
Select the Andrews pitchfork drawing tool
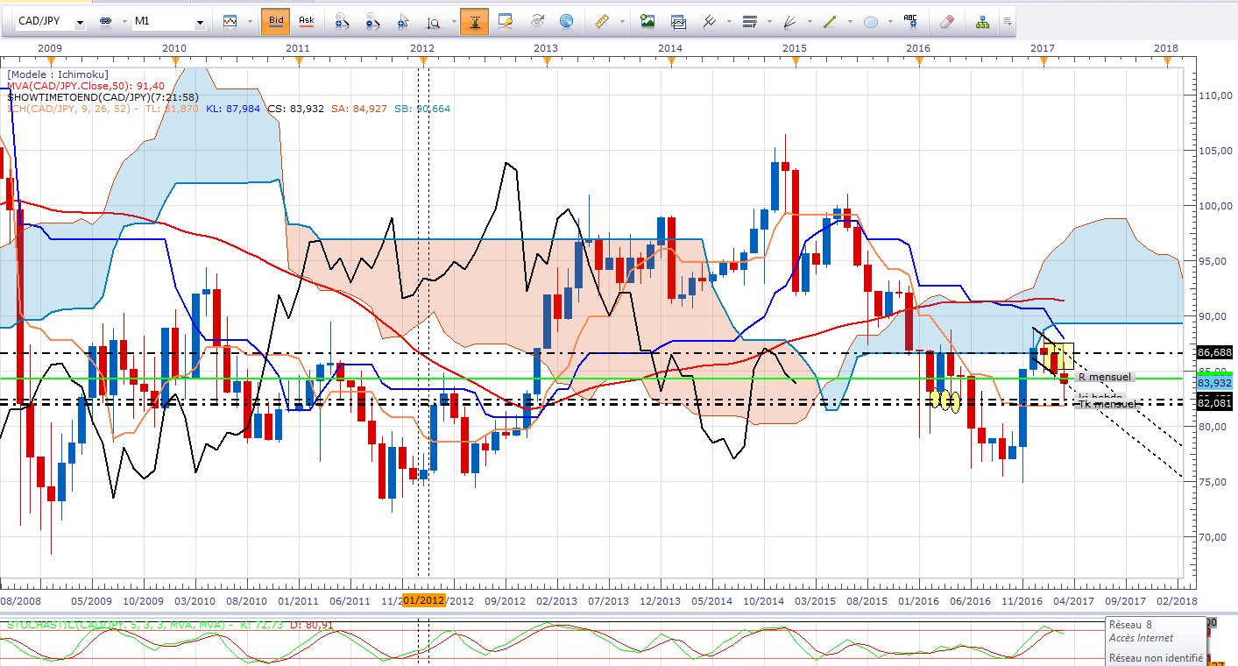click(708, 21)
